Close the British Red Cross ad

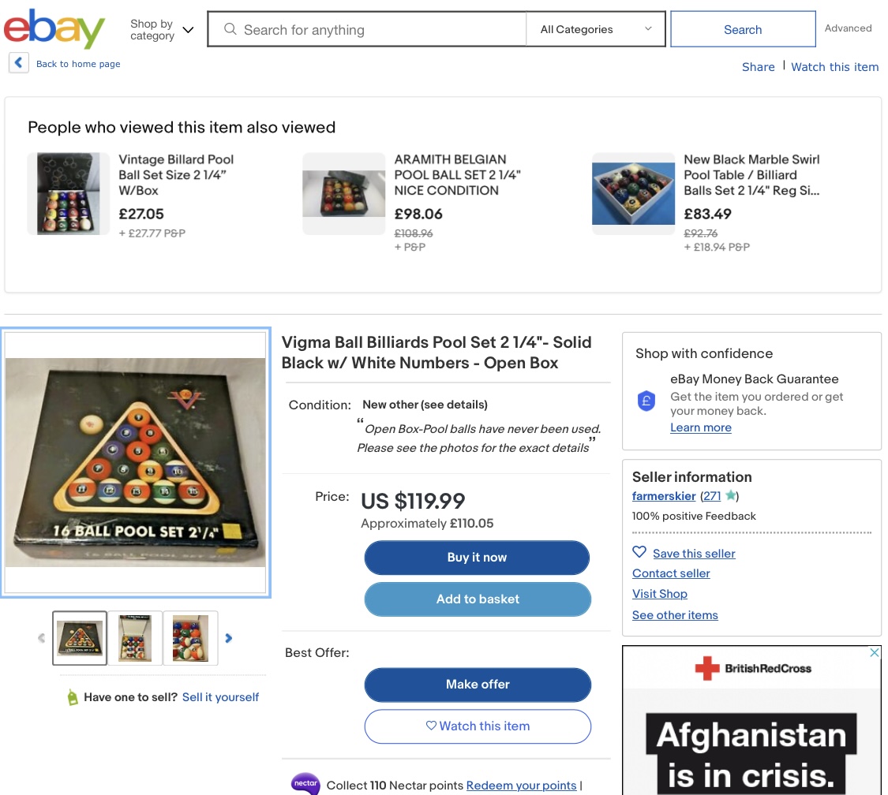coord(875,652)
